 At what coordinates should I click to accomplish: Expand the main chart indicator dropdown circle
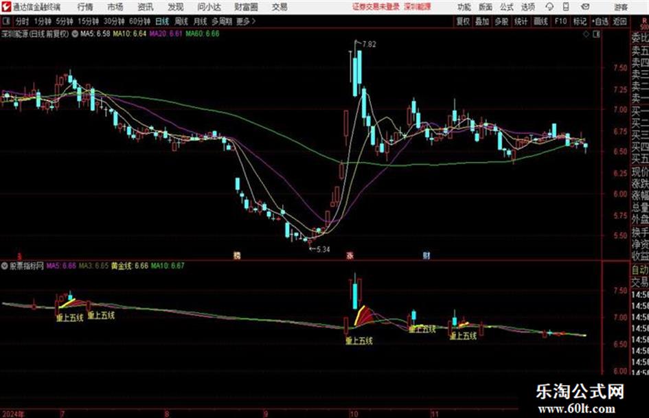pos(75,34)
